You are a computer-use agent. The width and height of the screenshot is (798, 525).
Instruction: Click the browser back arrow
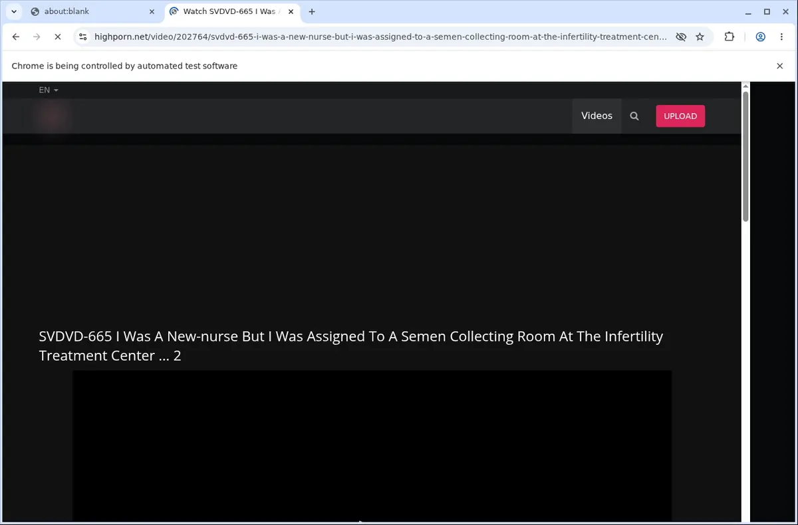pyautogui.click(x=16, y=37)
